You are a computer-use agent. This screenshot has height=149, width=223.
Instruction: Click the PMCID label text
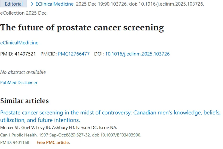(x=48, y=54)
